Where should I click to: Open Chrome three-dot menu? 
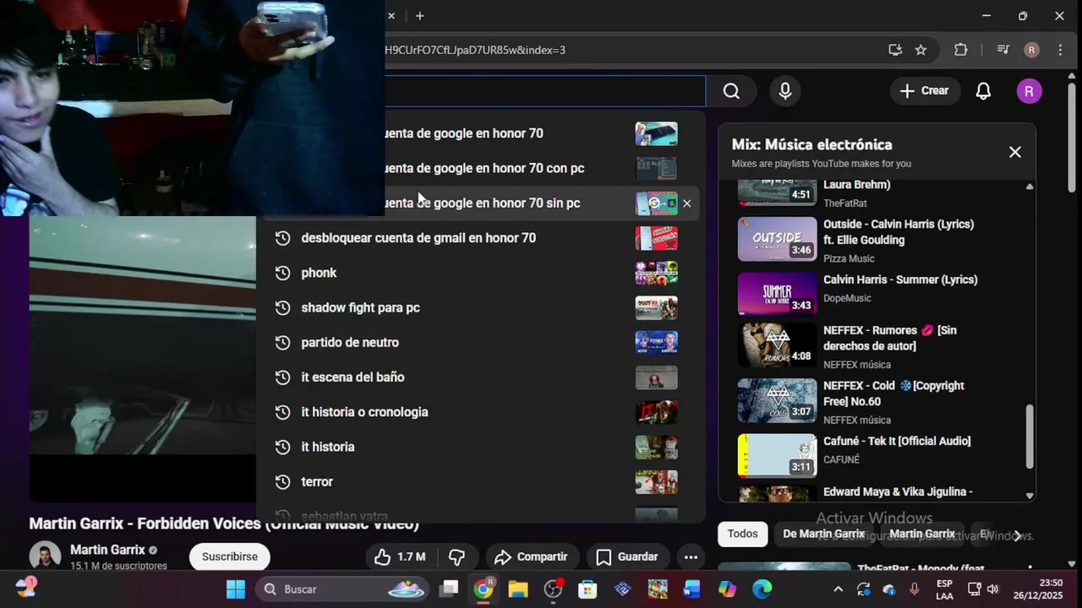(x=1060, y=50)
